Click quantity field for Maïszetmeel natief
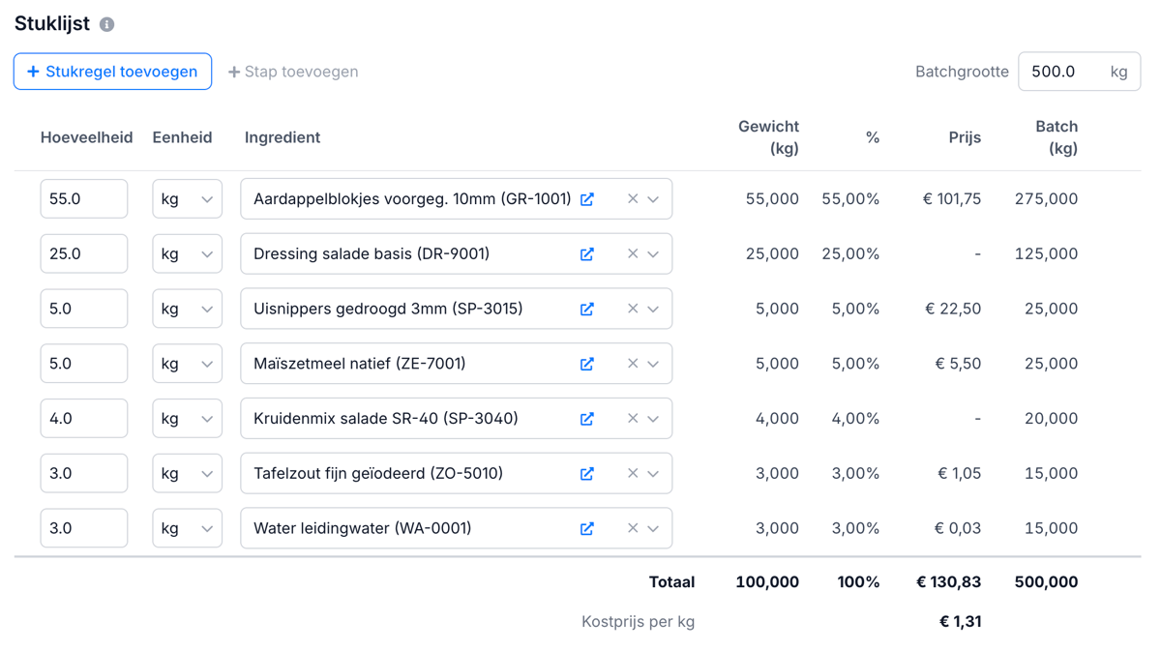This screenshot has height=651, width=1161. [x=84, y=365]
